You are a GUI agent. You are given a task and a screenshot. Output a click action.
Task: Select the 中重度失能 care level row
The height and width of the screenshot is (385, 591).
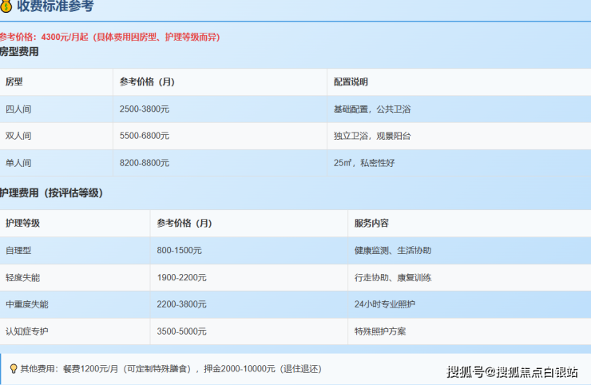(27, 304)
